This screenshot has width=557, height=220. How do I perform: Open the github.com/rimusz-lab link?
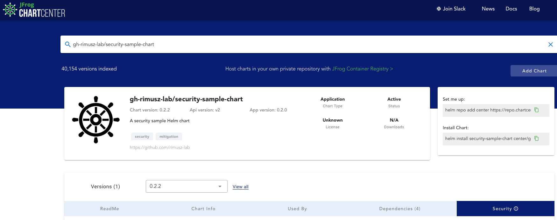click(x=160, y=147)
